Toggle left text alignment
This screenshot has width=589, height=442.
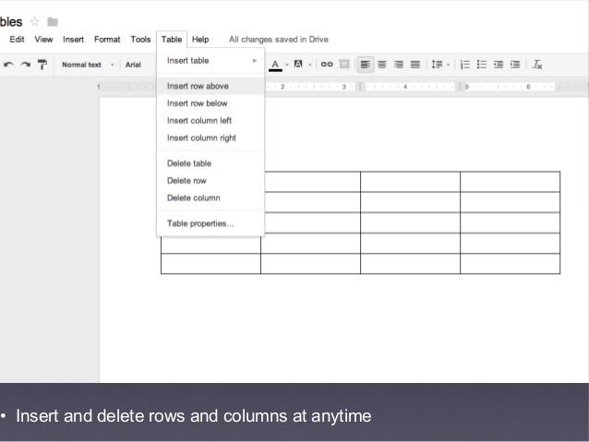366,65
